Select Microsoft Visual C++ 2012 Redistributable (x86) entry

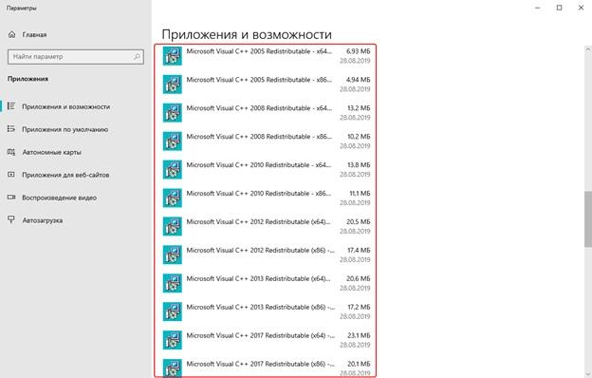[x=266, y=255]
